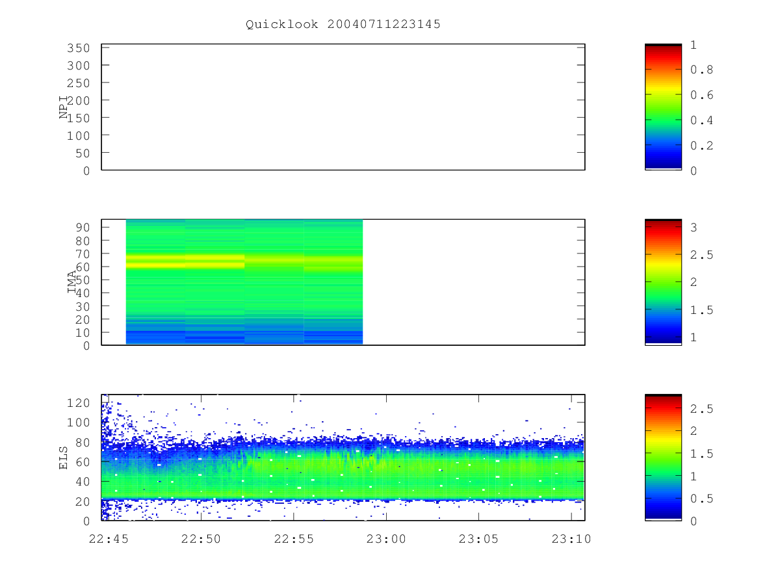
Task: Click the 100 tick on the NPI axis
Action: (x=79, y=135)
